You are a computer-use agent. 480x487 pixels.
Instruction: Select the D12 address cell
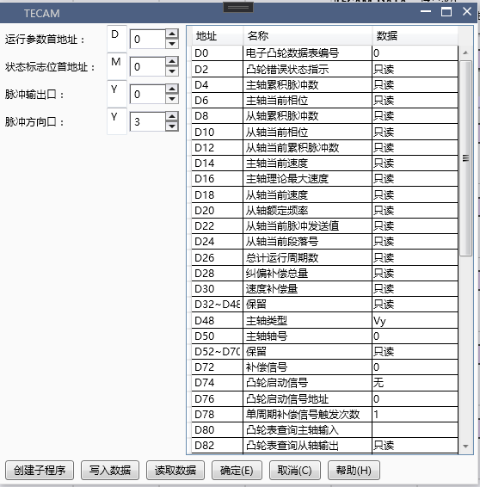[218, 147]
